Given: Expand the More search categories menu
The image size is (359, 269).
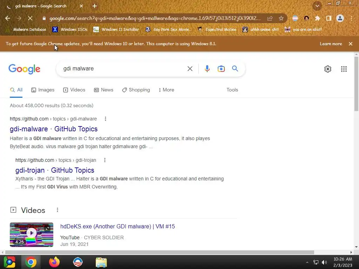Looking at the screenshot, I should pyautogui.click(x=167, y=90).
